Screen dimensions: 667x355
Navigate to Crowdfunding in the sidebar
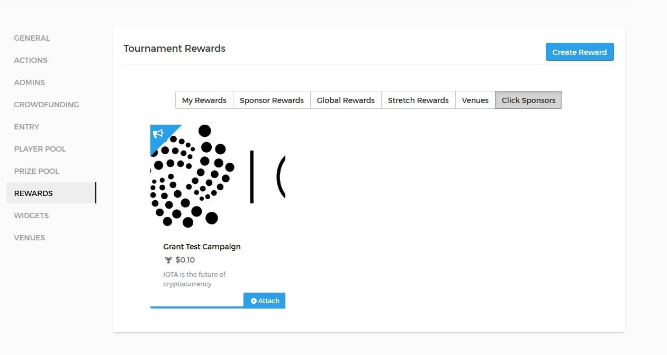tap(47, 105)
